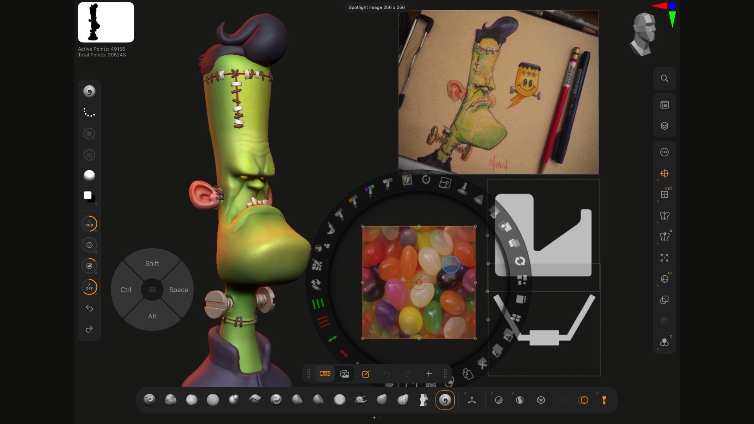
Task: Click the Spotlight scale squares icon
Action: [x=445, y=183]
